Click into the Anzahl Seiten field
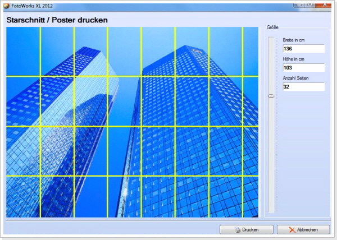 (303, 87)
